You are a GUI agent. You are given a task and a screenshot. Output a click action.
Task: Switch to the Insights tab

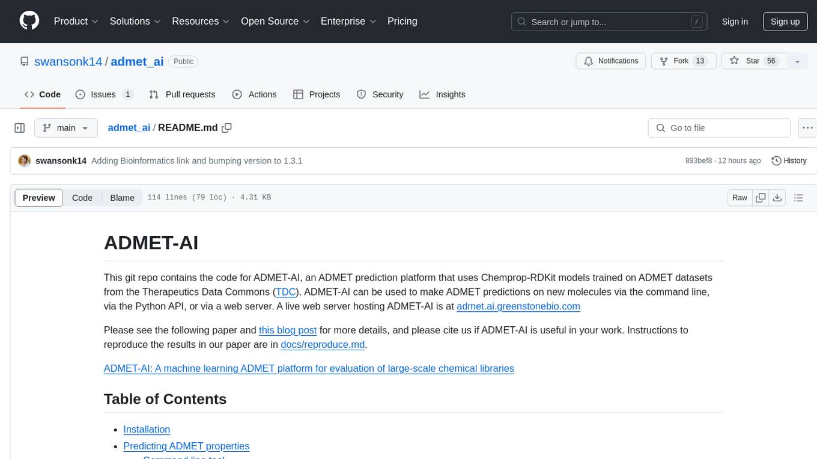(442, 94)
